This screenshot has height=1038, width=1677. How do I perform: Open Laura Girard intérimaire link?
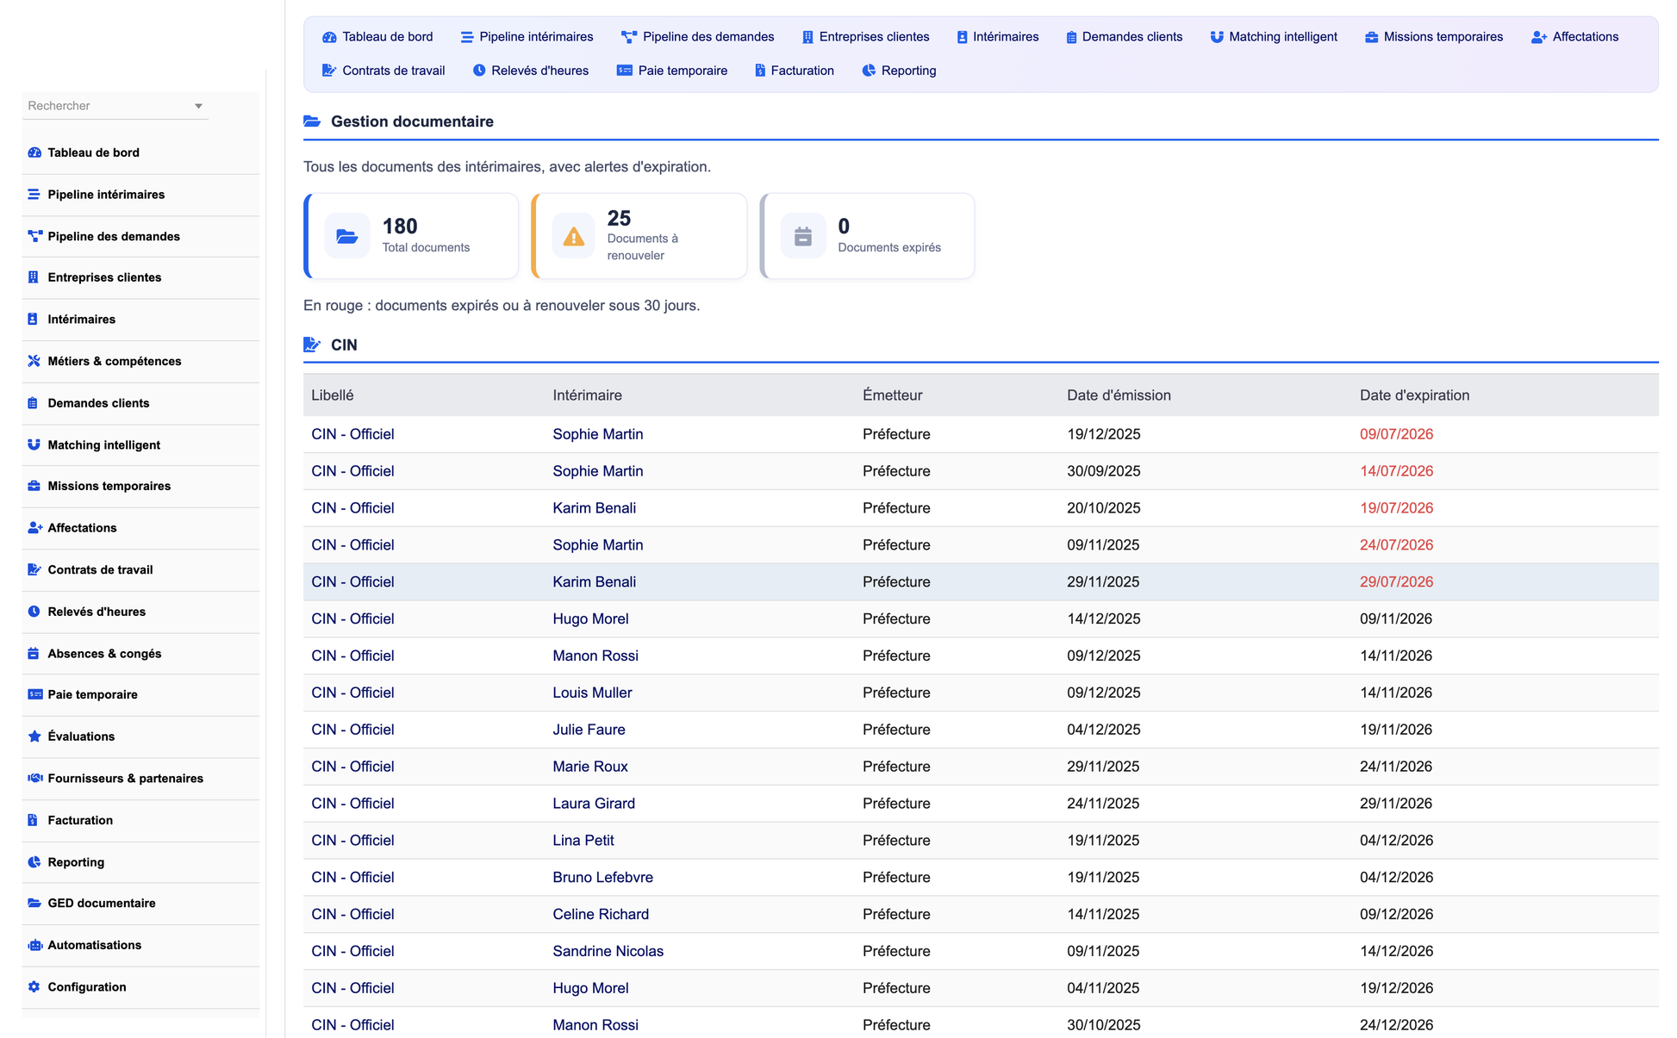coord(594,804)
